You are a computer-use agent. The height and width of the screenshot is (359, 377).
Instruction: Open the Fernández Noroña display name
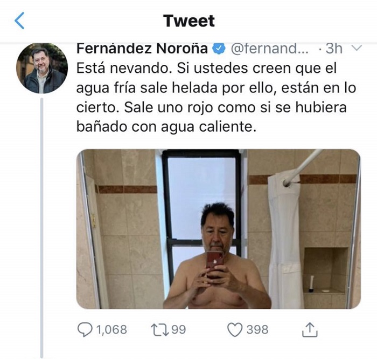142,48
